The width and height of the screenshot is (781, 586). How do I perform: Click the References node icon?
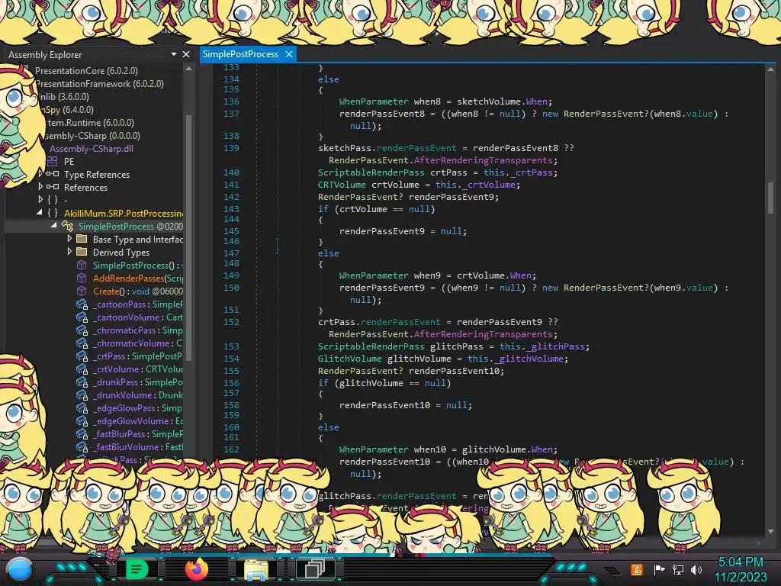[53, 188]
